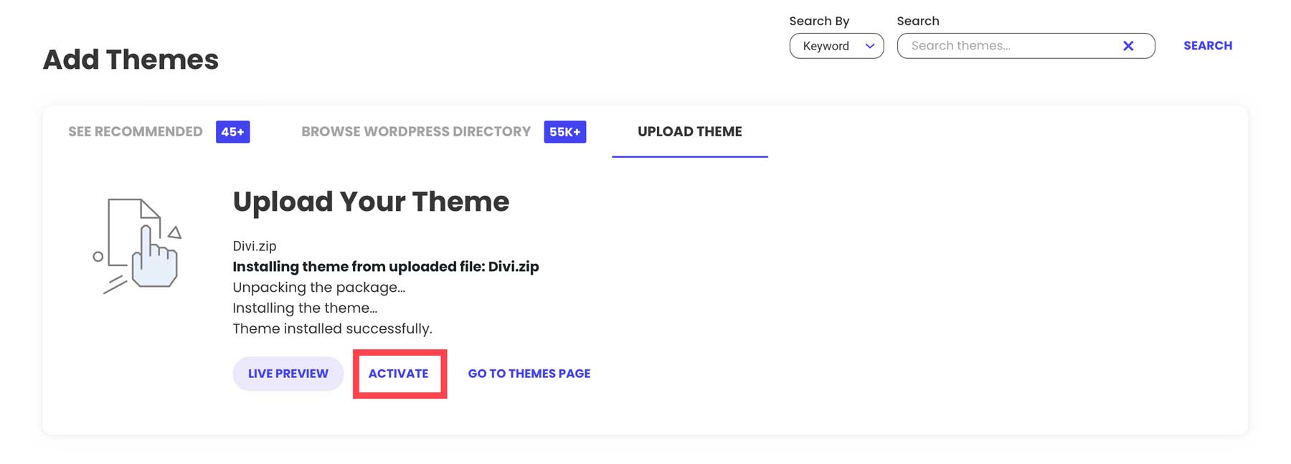Click the Live Preview button

click(x=288, y=373)
